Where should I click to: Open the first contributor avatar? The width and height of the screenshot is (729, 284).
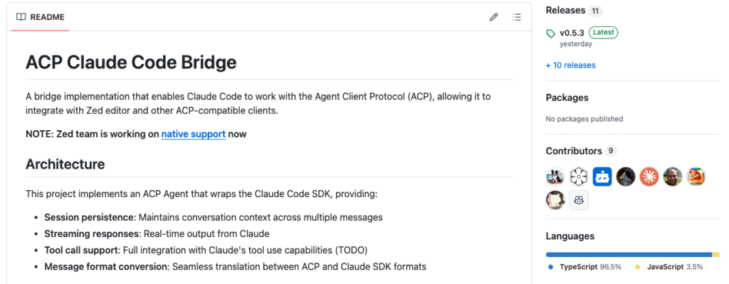[x=555, y=177]
